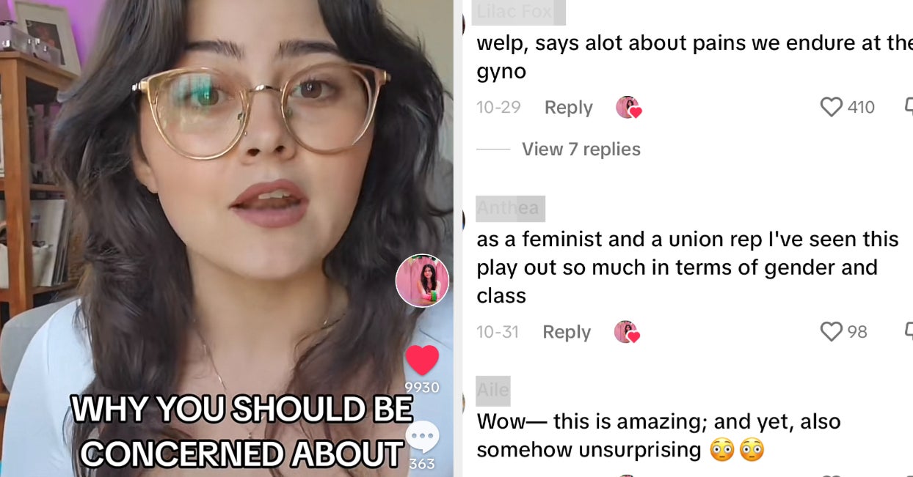Image resolution: width=913 pixels, height=477 pixels.
Task: Reply to the 10-29 comment
Action: pos(568,108)
